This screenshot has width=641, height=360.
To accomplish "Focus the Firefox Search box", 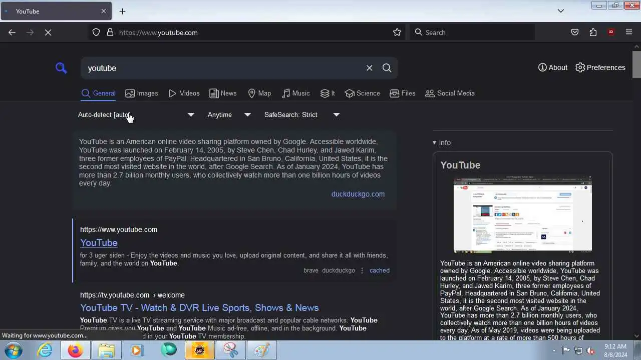I will [x=472, y=32].
